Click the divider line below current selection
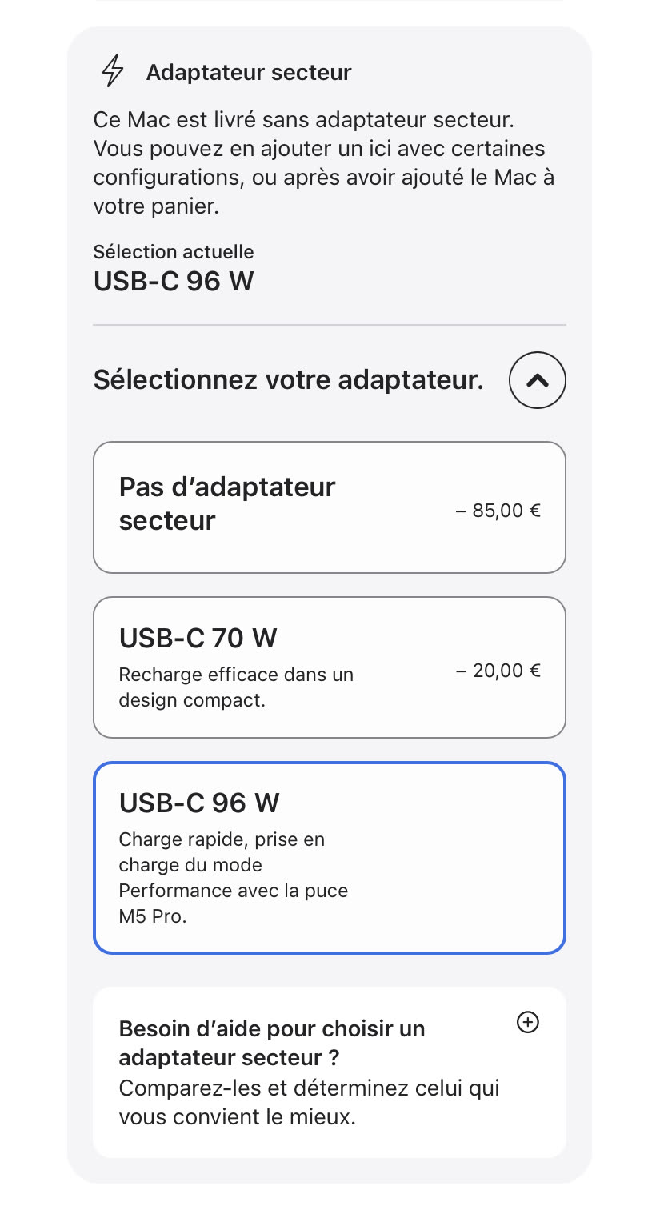Viewport: 656px width, 1210px height. (329, 326)
